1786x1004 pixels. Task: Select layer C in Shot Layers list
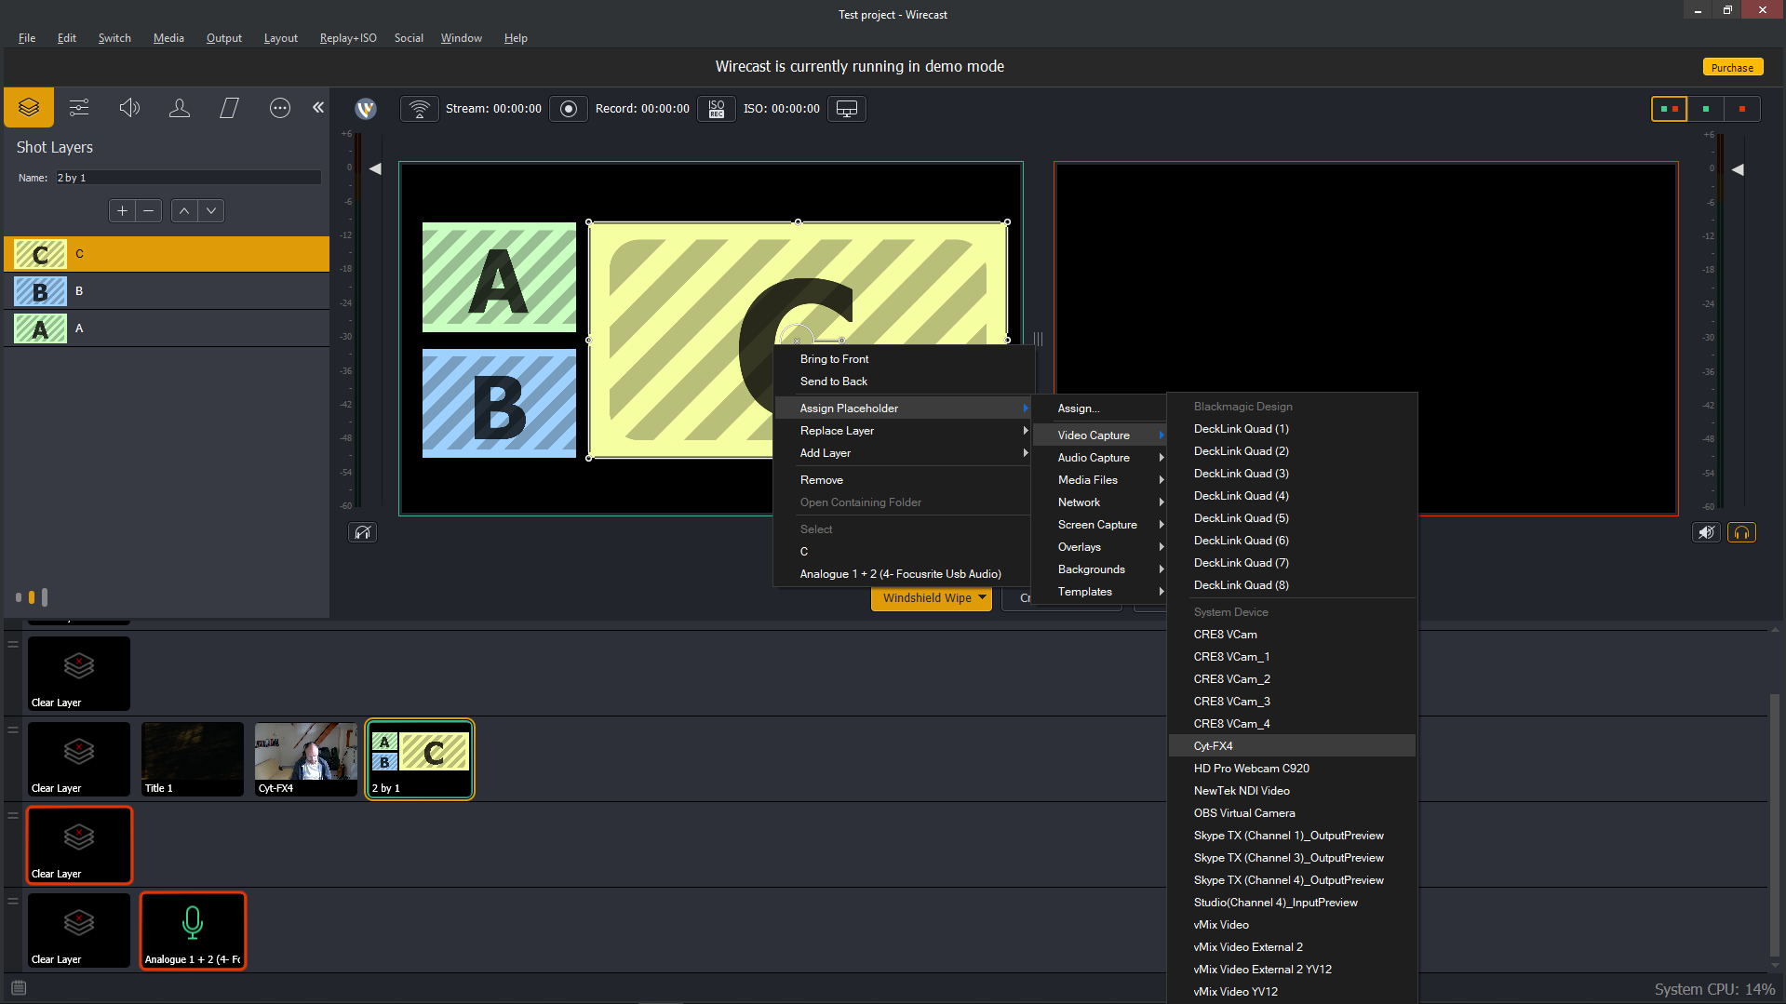167,254
